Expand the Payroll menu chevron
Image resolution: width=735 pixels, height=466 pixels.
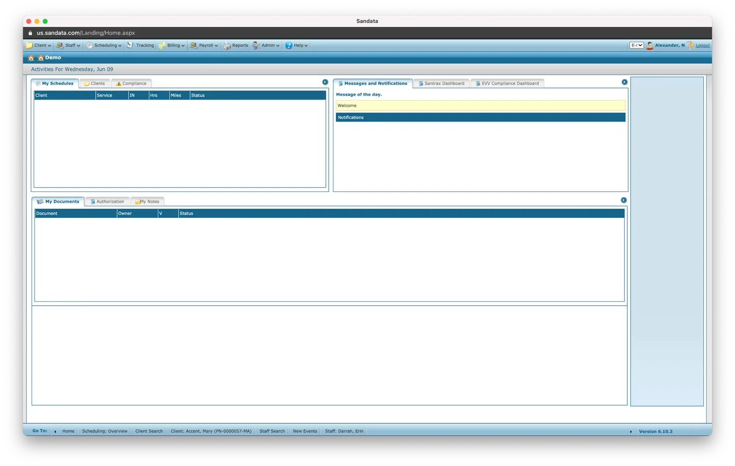216,45
